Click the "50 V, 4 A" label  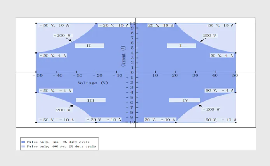point(220,55)
